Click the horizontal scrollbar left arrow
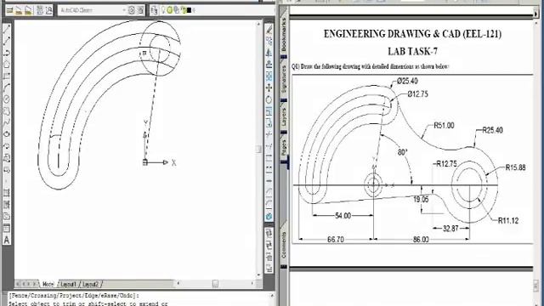Screen dimensions: 544x306 click(x=178, y=284)
